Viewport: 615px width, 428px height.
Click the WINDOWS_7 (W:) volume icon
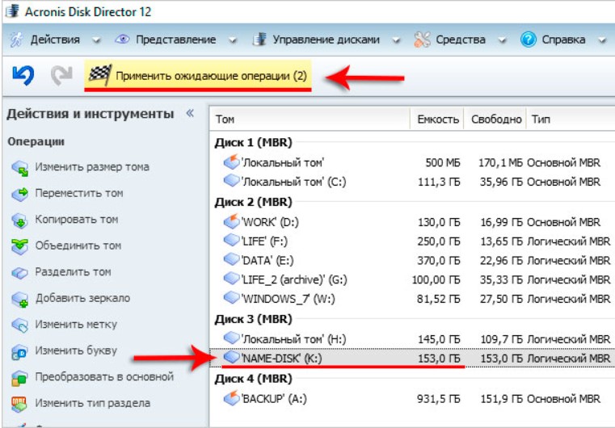[x=231, y=298]
